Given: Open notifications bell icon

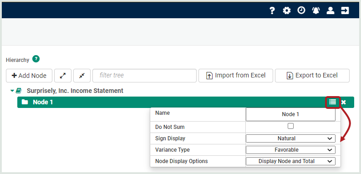Looking at the screenshot, I should [316, 10].
